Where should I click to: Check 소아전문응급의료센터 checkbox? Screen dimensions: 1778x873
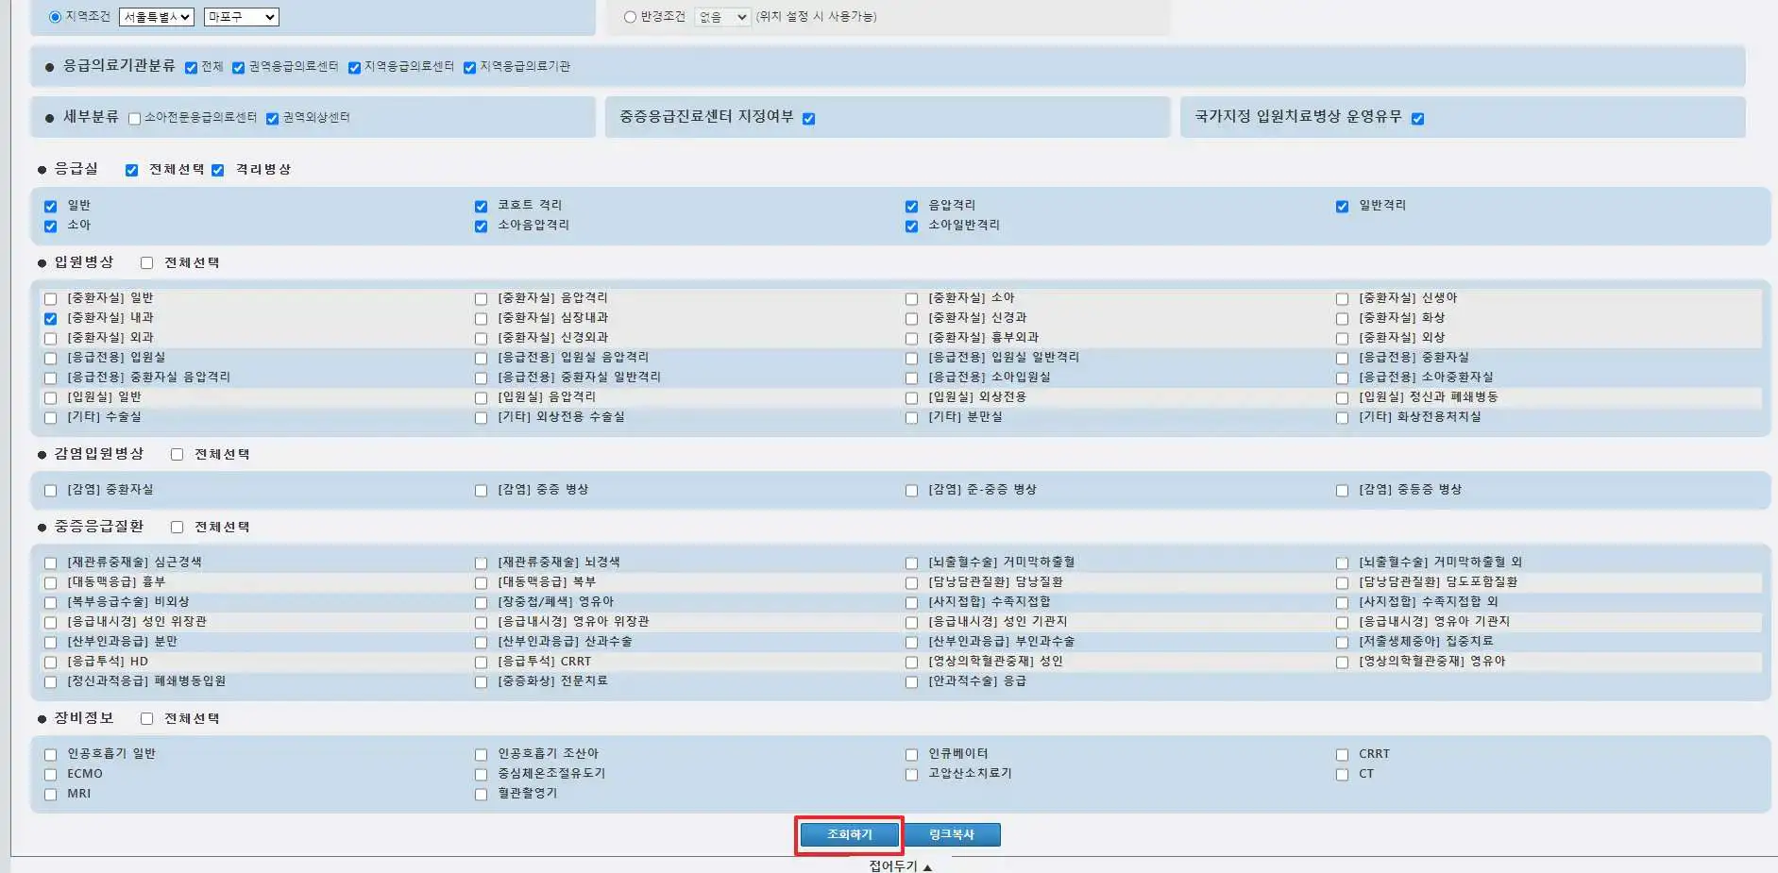134,118
